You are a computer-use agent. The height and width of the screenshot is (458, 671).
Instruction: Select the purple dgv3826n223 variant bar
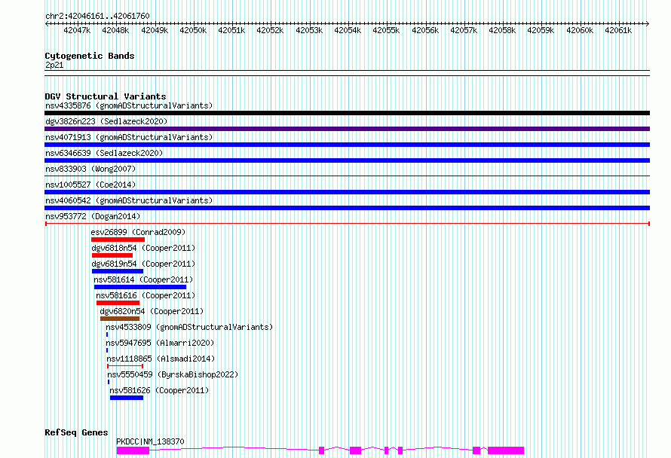[347, 129]
